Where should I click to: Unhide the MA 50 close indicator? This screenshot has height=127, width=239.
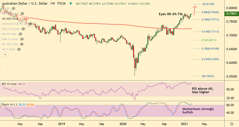point(20,34)
